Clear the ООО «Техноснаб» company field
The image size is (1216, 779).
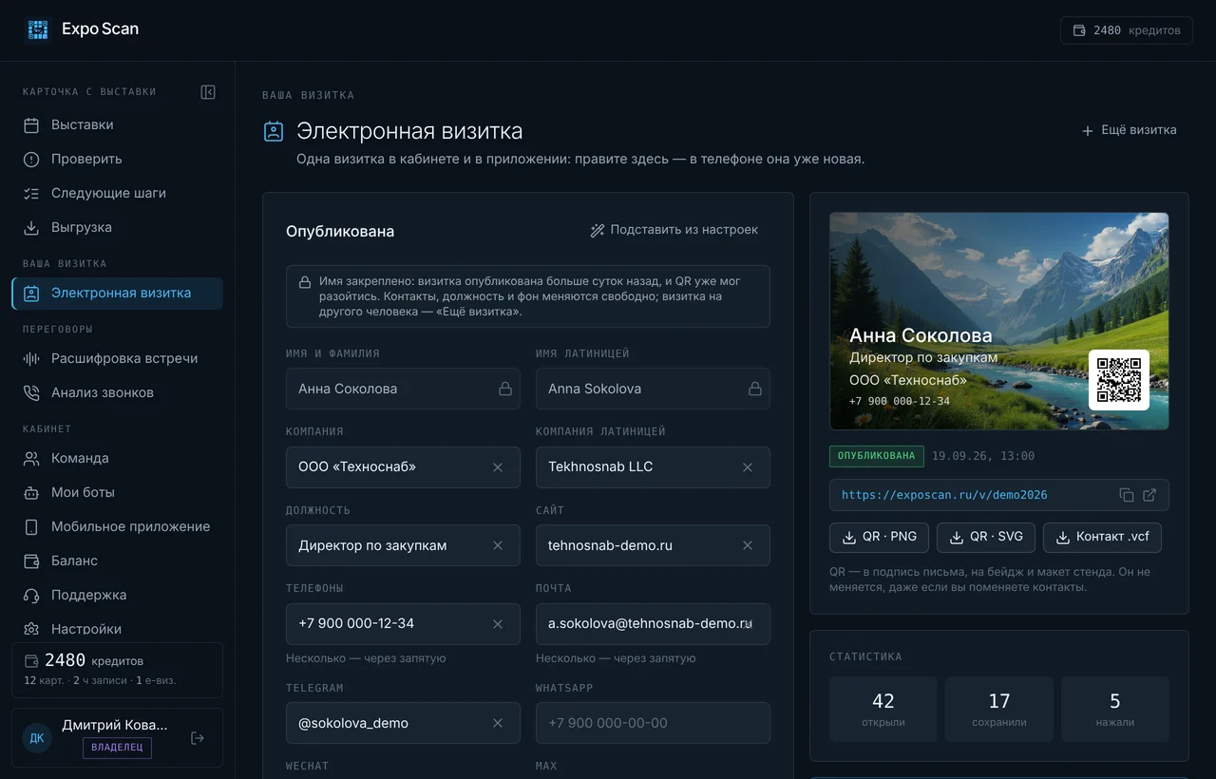(x=498, y=467)
